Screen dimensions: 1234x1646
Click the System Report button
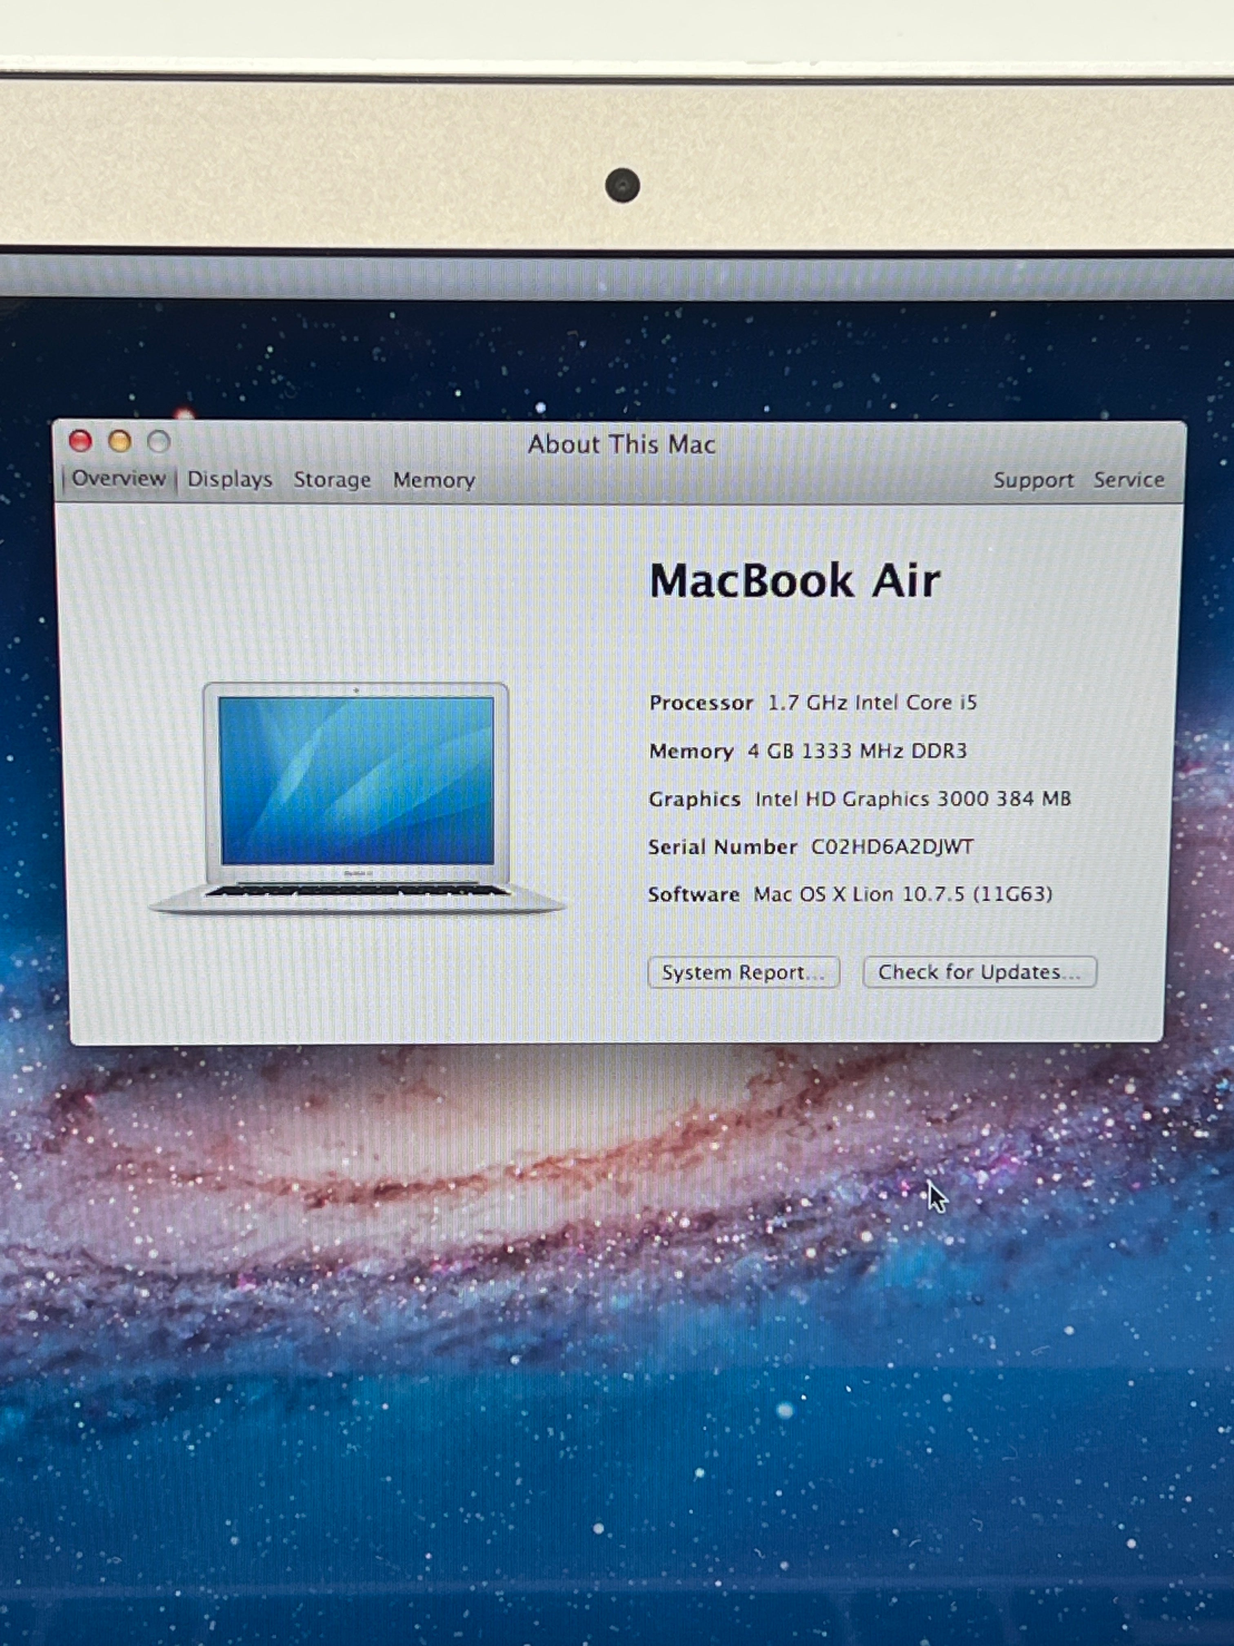click(x=744, y=972)
